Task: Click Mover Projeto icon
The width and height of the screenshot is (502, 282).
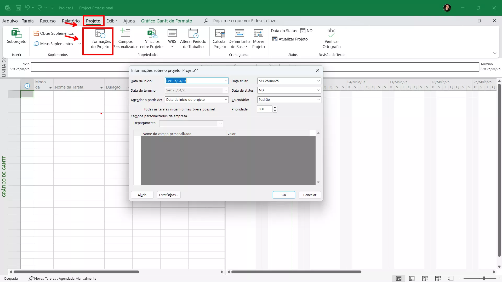Action: point(258,33)
